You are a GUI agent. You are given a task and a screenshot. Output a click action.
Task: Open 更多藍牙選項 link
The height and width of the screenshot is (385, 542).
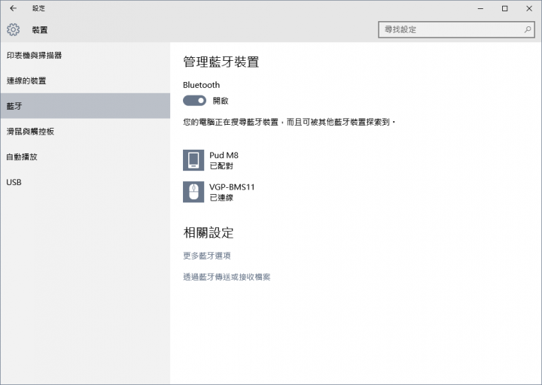[207, 256]
